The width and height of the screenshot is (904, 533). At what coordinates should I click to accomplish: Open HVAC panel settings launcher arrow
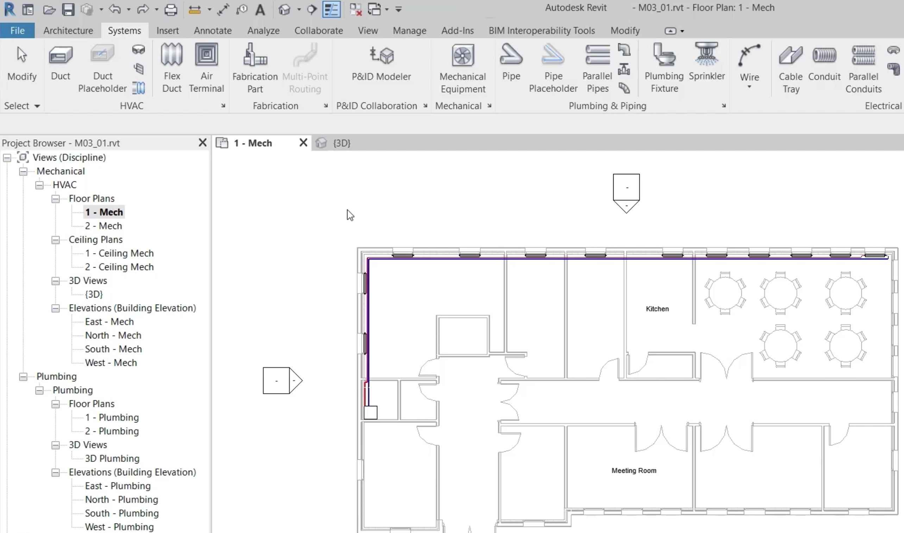coord(223,106)
